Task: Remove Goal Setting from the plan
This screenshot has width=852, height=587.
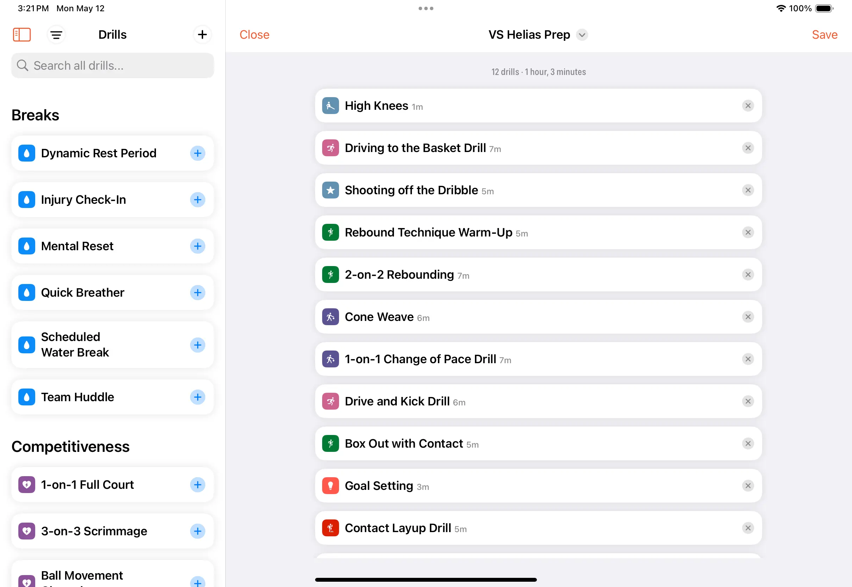Action: 748,486
